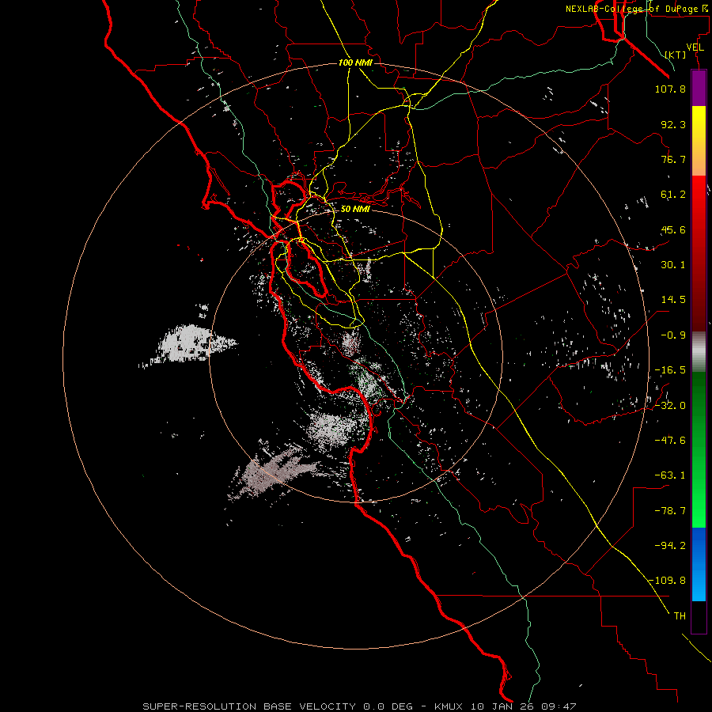Viewport: 712px width, 712px height.
Task: Click the NEXLAB-College of DuPage watermark text
Action: pos(638,9)
